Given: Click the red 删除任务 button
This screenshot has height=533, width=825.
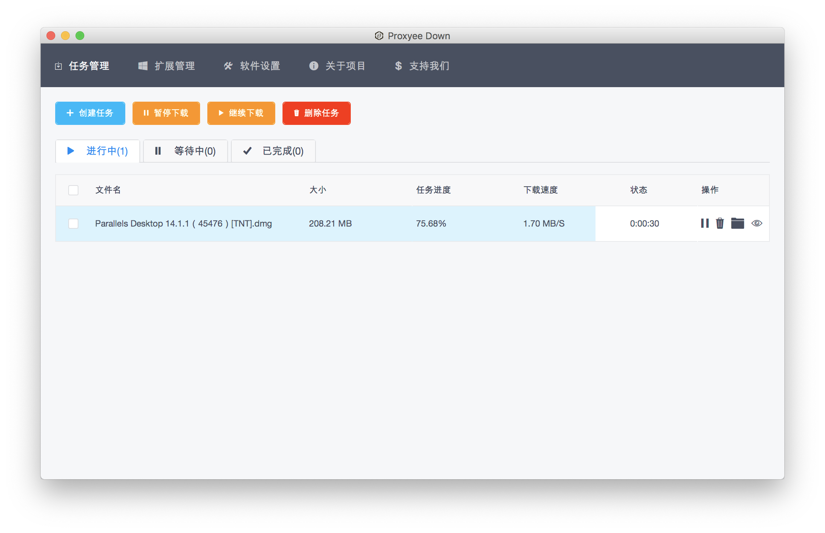Looking at the screenshot, I should (x=316, y=113).
